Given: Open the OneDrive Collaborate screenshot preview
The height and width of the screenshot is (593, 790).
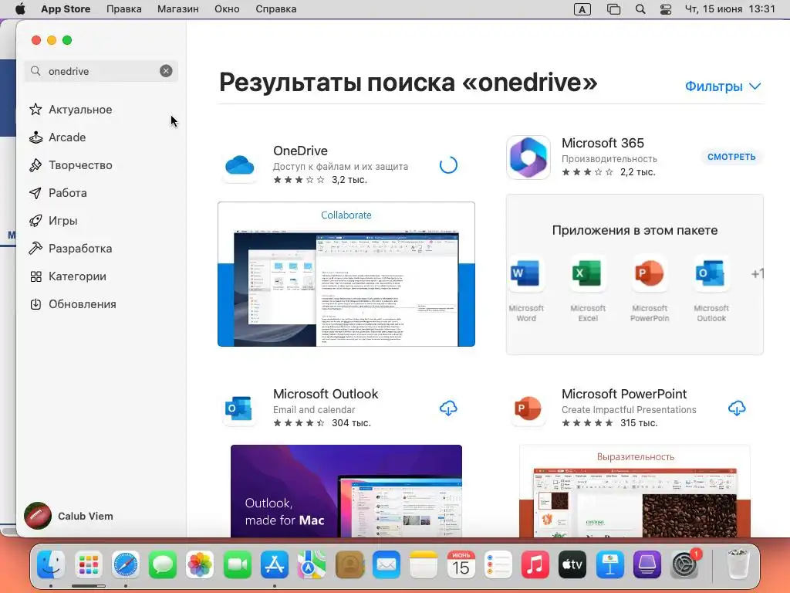Looking at the screenshot, I should coord(346,274).
